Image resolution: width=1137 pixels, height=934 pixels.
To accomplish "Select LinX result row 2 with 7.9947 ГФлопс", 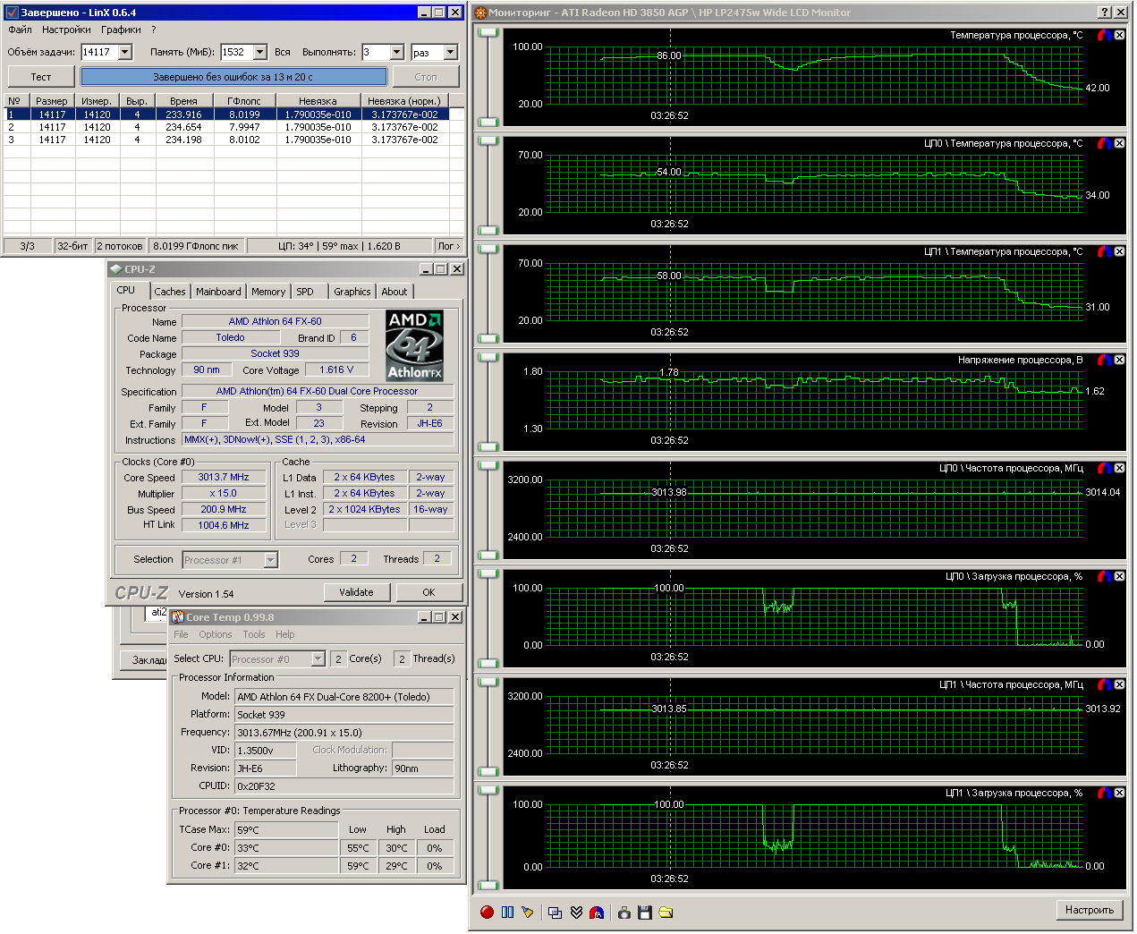I will point(234,127).
